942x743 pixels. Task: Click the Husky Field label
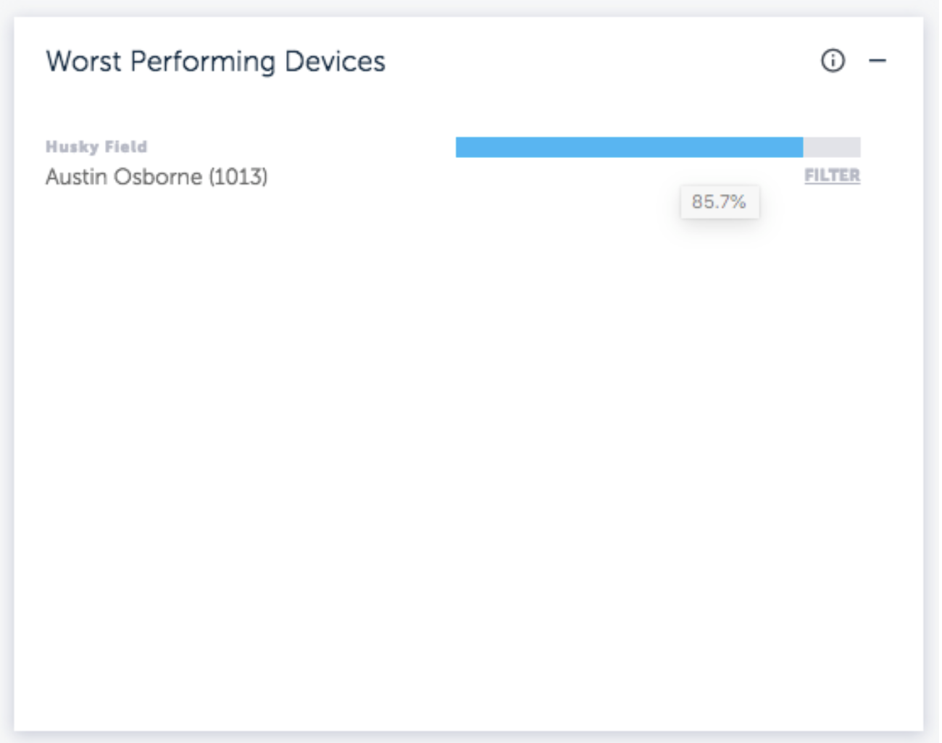pos(96,146)
